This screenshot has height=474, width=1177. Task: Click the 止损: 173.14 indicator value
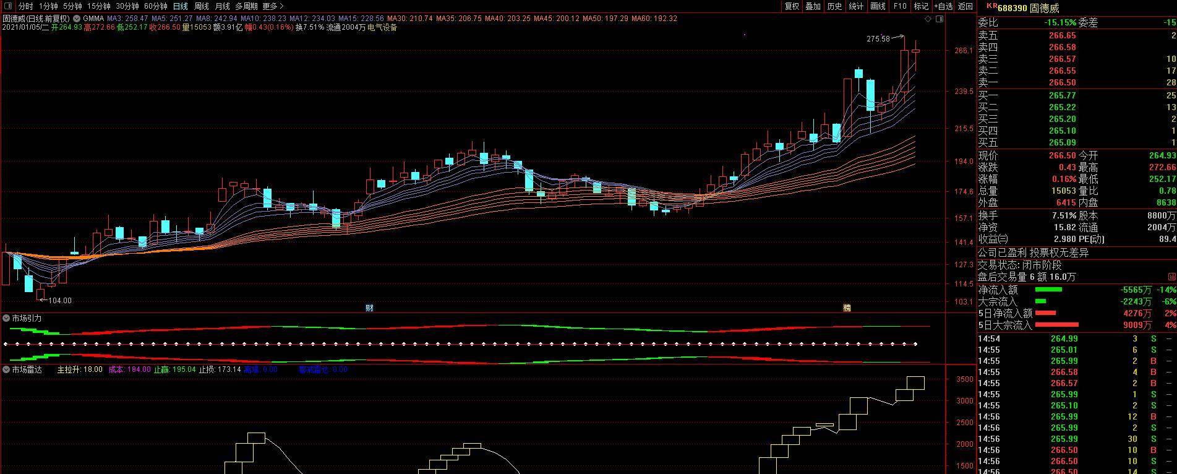(x=220, y=369)
